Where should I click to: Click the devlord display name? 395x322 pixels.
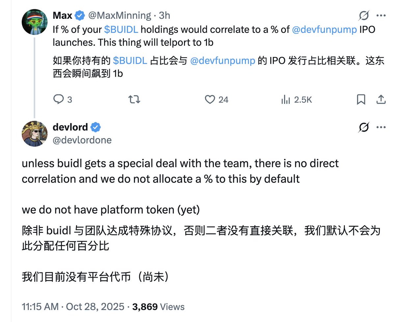coord(70,127)
